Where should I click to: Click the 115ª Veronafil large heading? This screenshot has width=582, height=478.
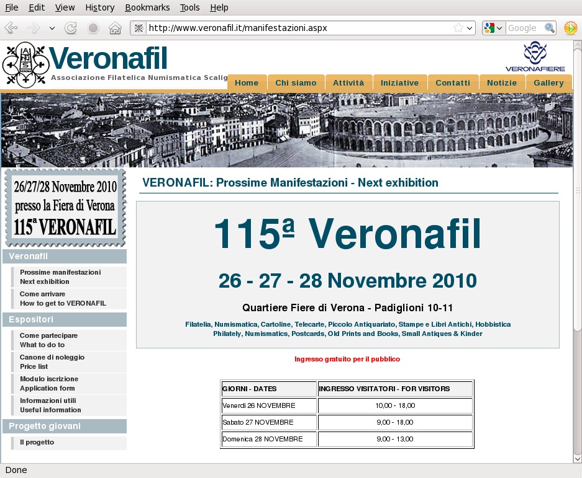click(x=348, y=234)
